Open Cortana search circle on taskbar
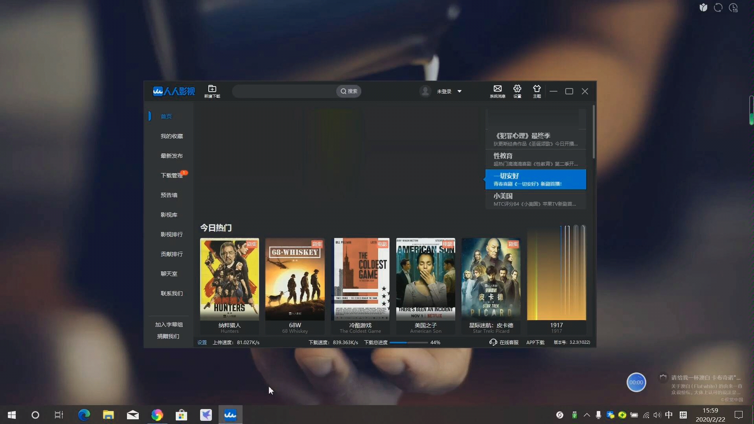This screenshot has height=424, width=754. 35,415
